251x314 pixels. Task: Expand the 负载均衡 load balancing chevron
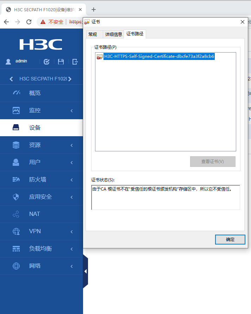[72, 249]
